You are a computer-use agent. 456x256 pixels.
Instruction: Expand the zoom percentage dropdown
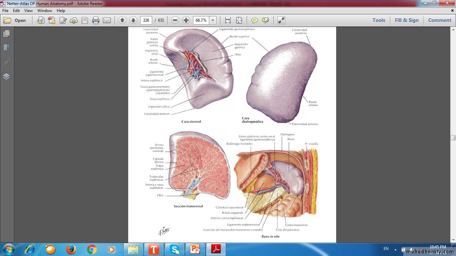213,20
